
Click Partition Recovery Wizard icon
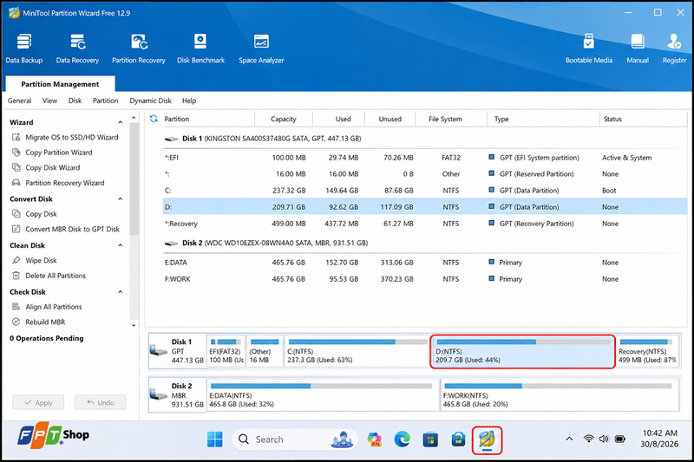click(16, 183)
